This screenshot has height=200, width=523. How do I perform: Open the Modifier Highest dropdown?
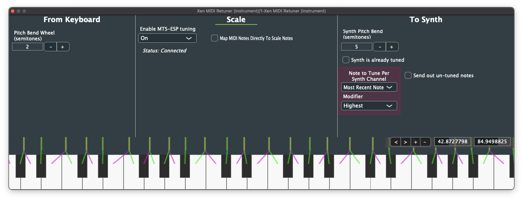tap(369, 106)
